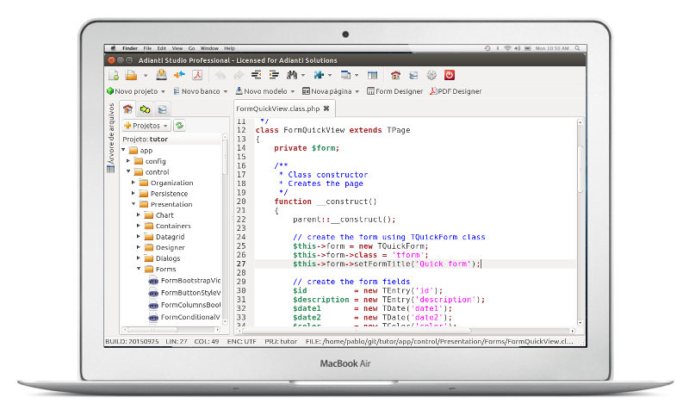Switch to the green arrow sidebar tab
Image resolution: width=689 pixels, height=416 pixels.
(145, 109)
